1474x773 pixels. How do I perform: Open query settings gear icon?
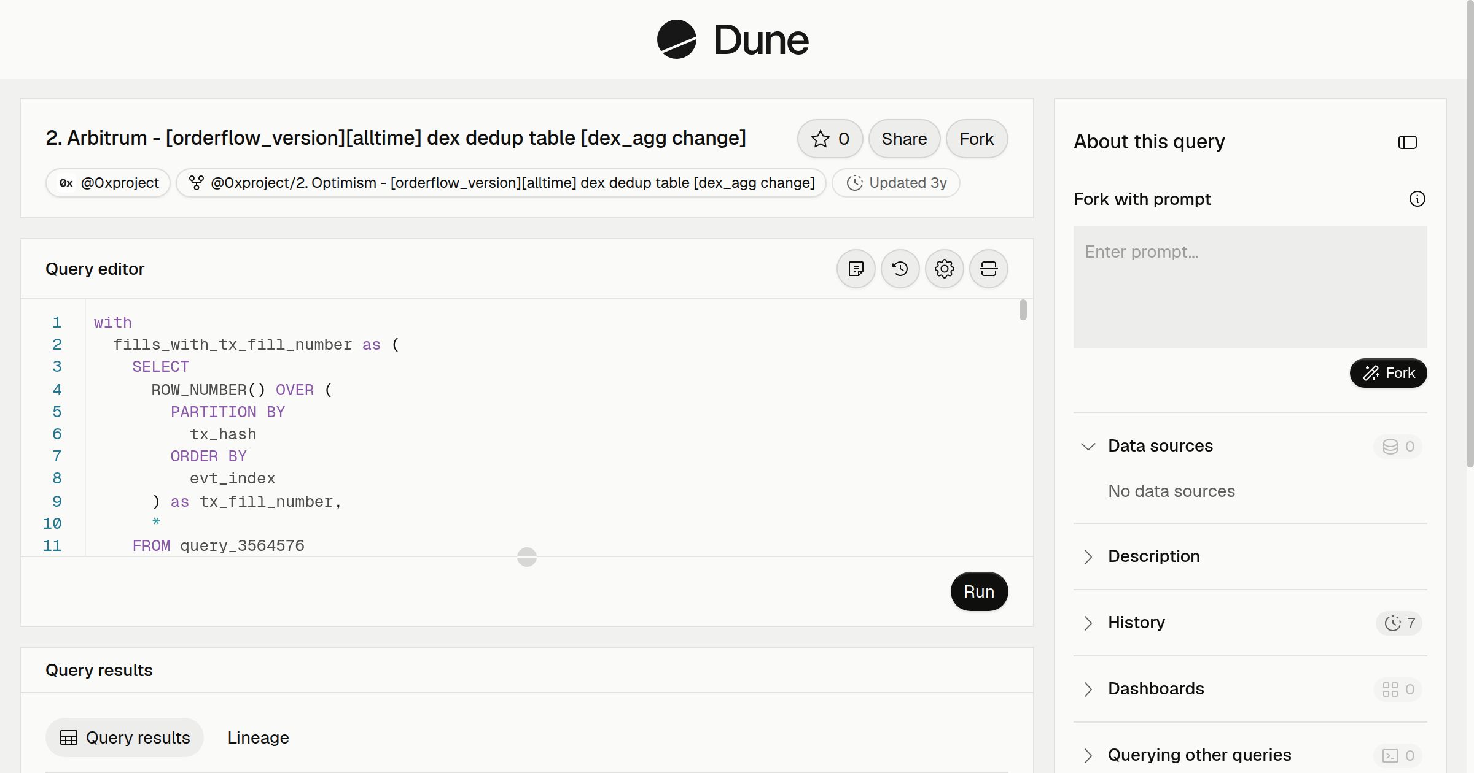pos(944,269)
